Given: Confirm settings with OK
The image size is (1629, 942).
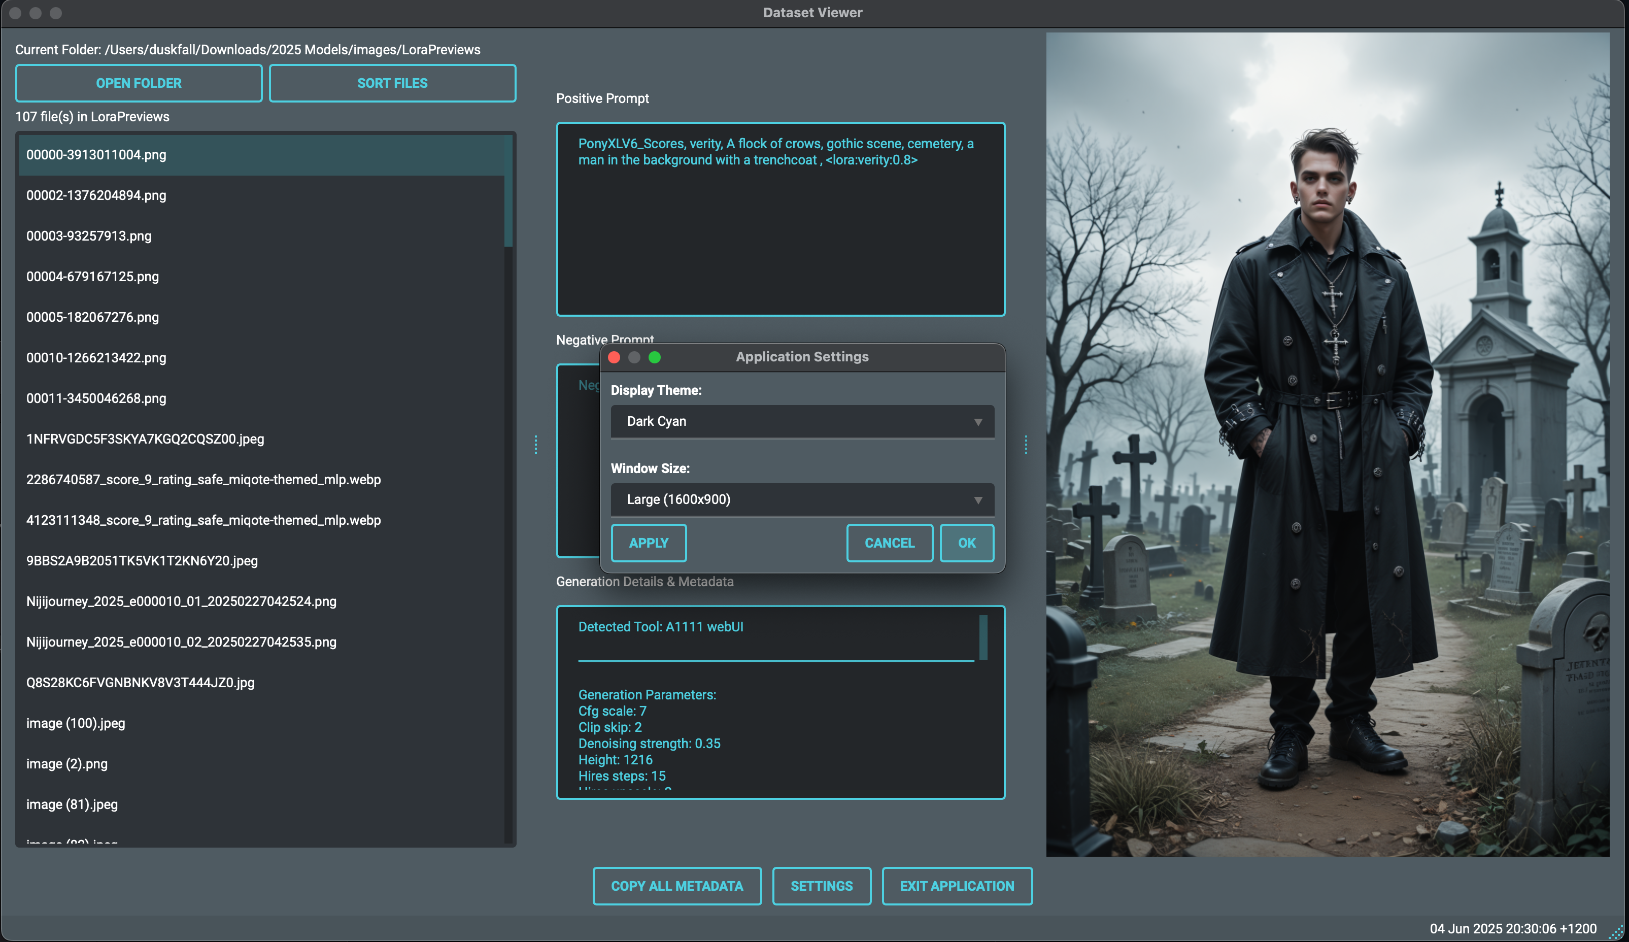Looking at the screenshot, I should (966, 543).
